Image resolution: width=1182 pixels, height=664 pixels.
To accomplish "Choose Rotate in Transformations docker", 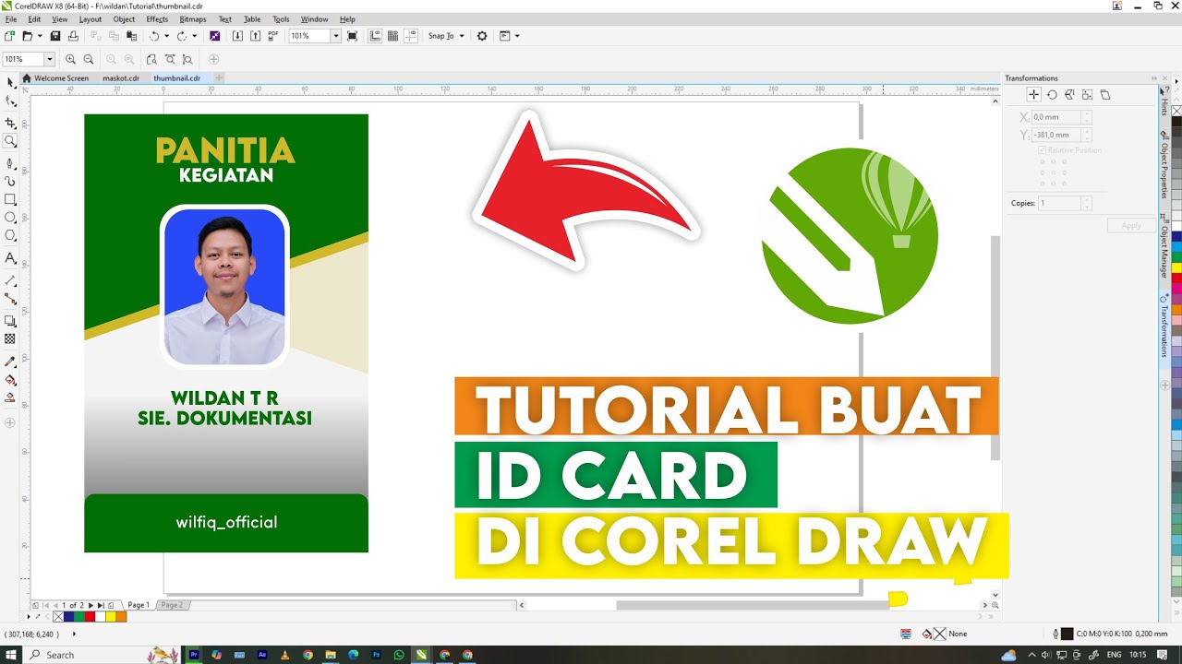I will [x=1052, y=95].
